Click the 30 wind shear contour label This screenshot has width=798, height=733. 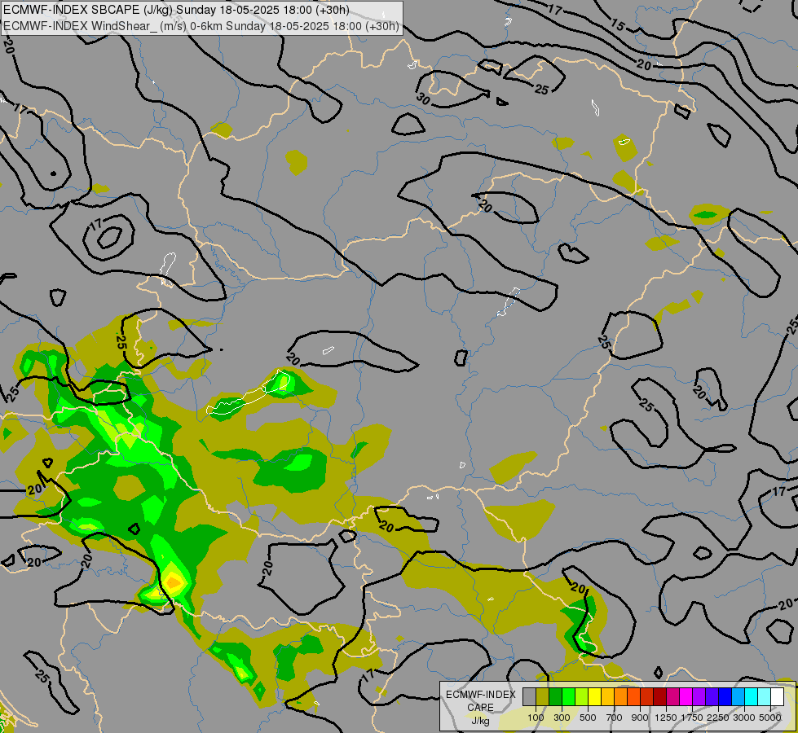[423, 99]
